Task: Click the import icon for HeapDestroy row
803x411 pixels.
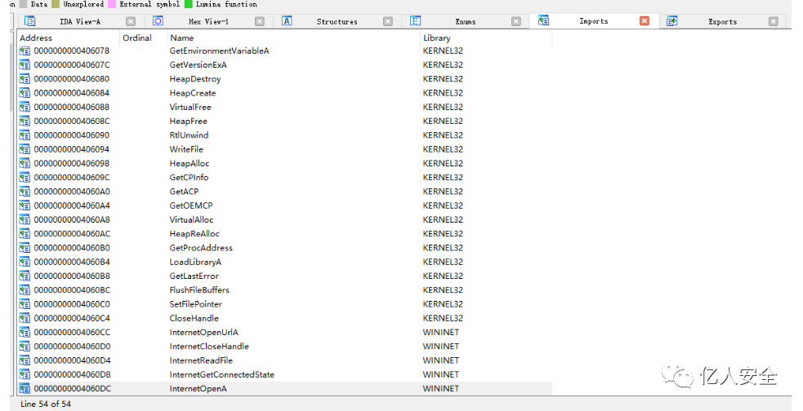Action: click(x=25, y=79)
